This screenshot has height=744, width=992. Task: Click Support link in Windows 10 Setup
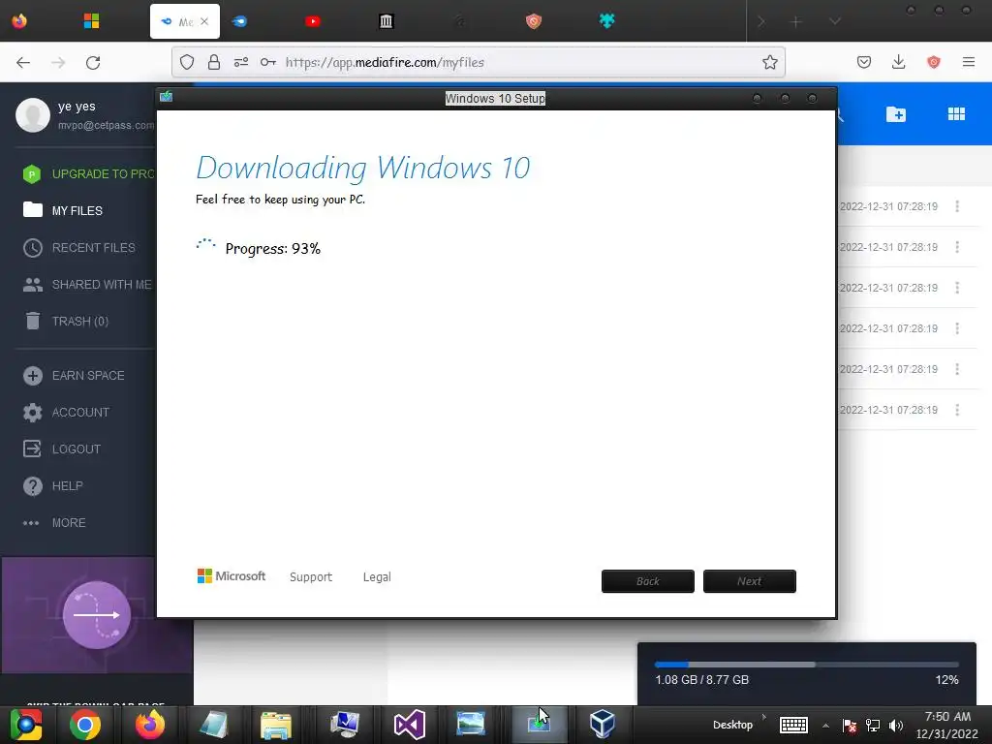[x=311, y=577]
